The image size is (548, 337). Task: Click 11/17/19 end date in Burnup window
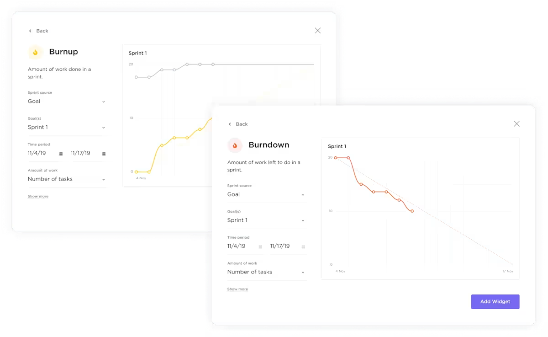pyautogui.click(x=80, y=153)
